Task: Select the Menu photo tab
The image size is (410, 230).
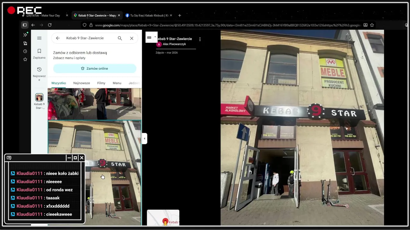Action: [x=117, y=83]
